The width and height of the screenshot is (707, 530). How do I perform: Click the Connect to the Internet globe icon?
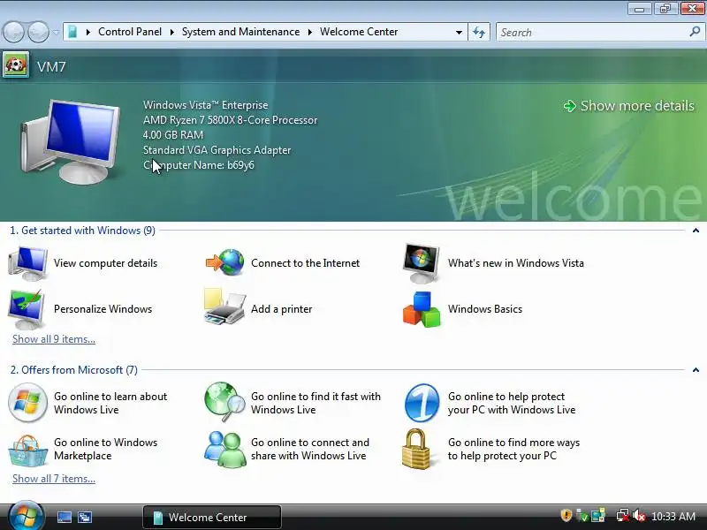225,262
